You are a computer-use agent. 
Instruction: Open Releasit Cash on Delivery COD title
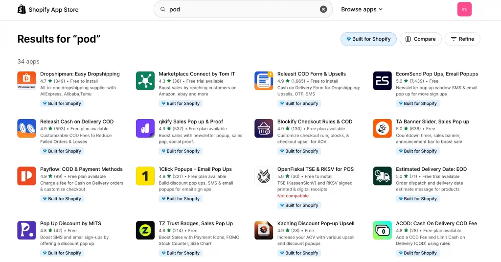(x=77, y=121)
